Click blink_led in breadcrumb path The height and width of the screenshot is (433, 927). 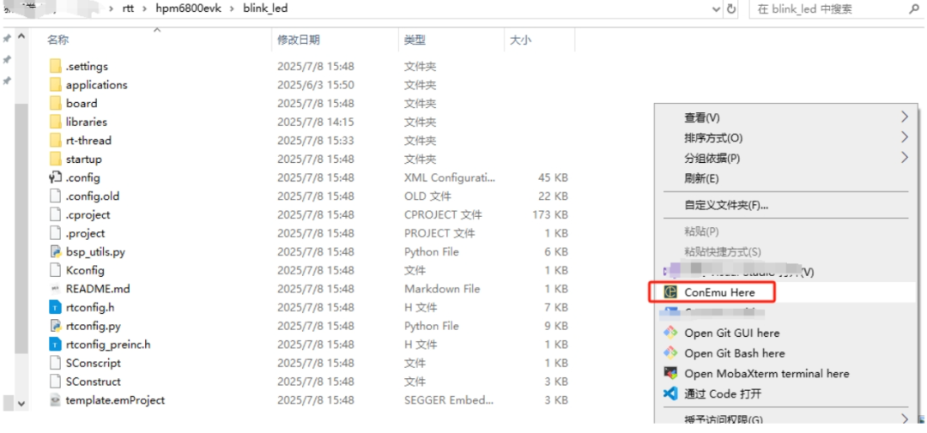point(265,9)
